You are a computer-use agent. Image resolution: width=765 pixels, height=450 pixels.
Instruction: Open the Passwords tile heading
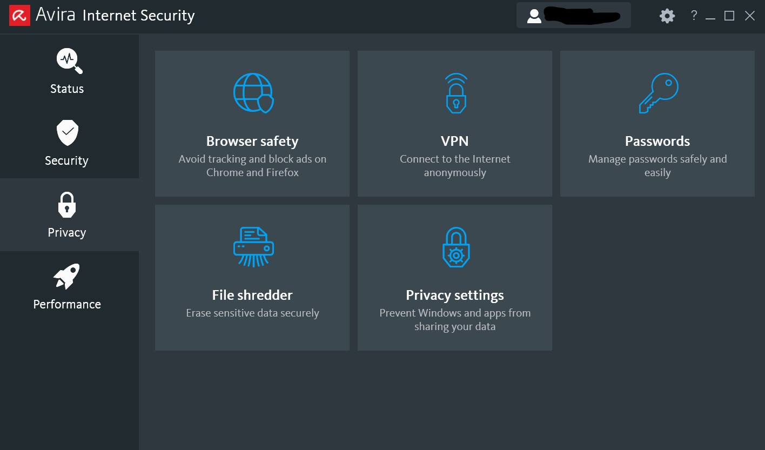pos(657,141)
